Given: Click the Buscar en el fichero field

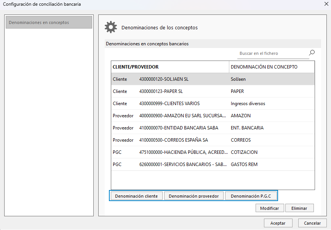Looking at the screenshot, I should click(x=273, y=53).
